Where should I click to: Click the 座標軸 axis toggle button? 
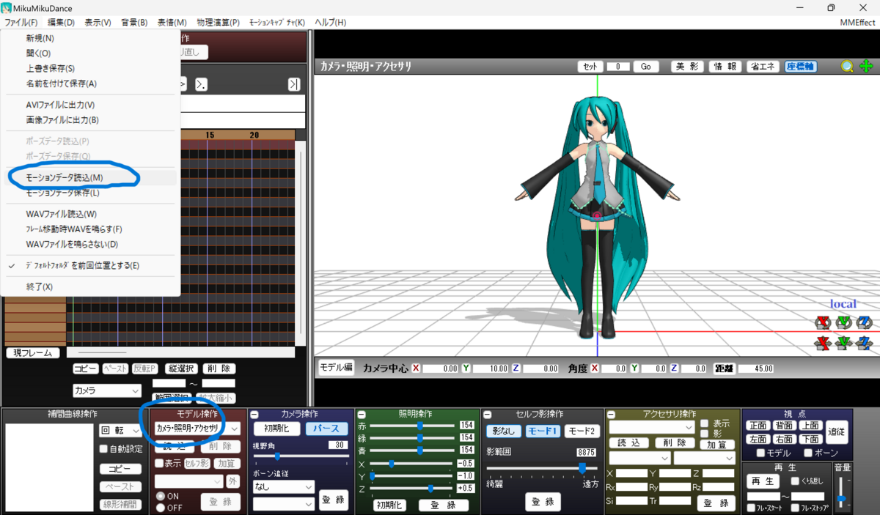801,66
